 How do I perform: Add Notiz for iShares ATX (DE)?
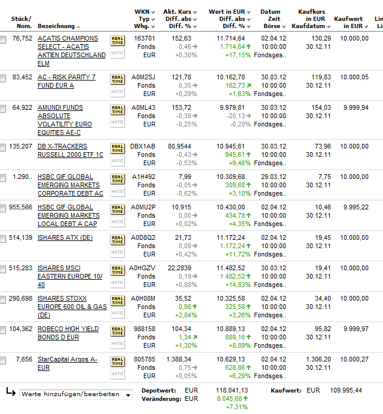tap(118, 252)
